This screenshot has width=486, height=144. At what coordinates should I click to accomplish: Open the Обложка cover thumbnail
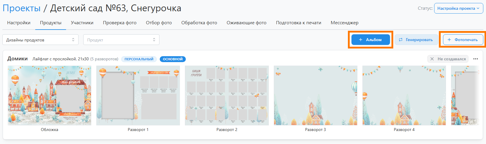49,96
